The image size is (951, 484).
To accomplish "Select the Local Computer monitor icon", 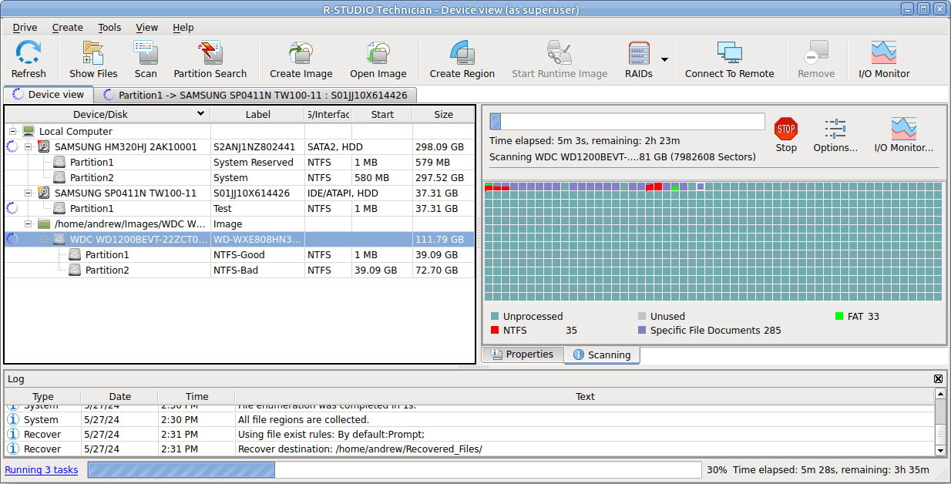I will 29,131.
